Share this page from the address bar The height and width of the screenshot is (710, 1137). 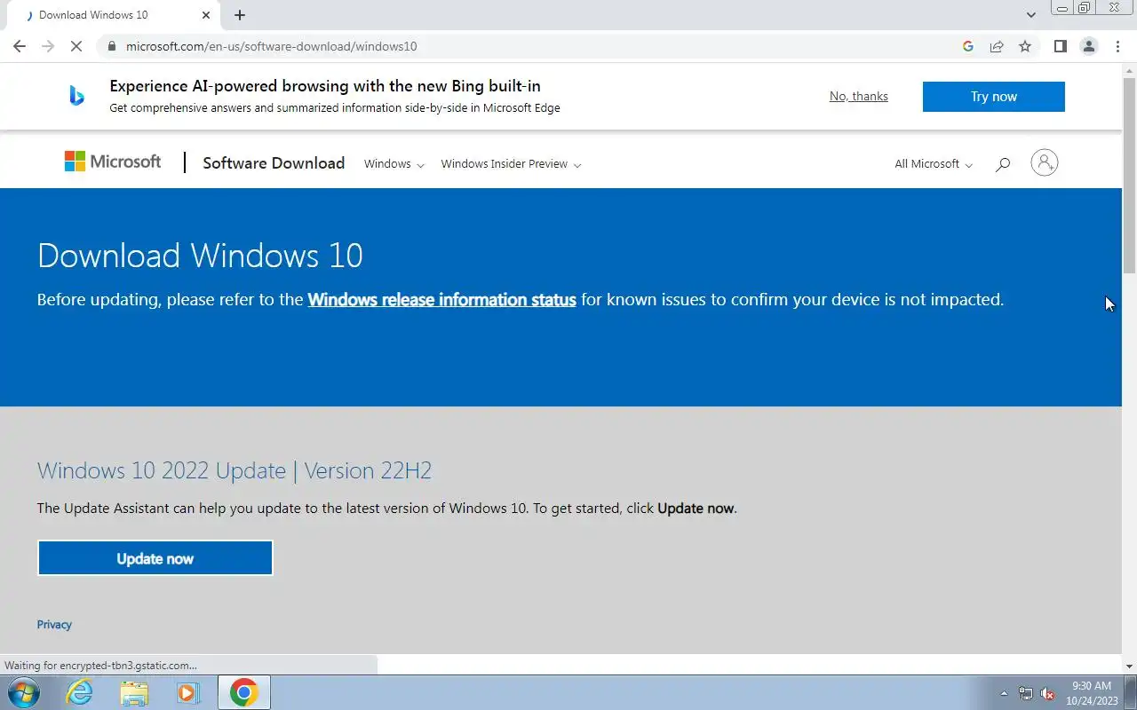pos(997,46)
